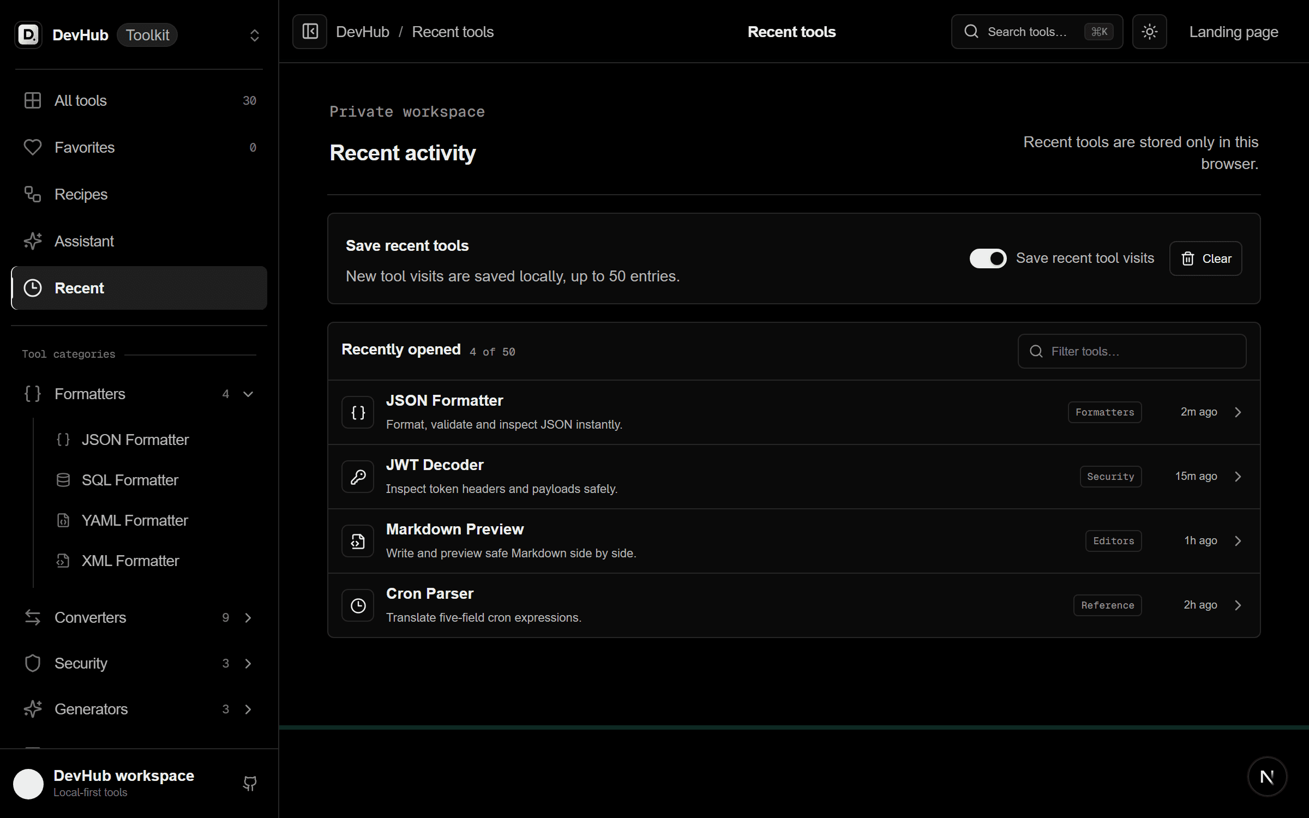Toggle Save recent tool visits switch
This screenshot has width=1309, height=818.
988,258
